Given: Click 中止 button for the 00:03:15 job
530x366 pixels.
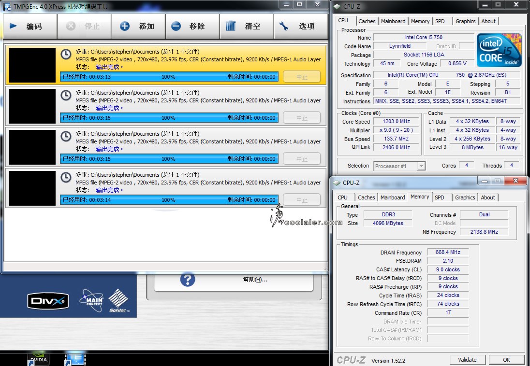Looking at the screenshot, I should (x=302, y=159).
